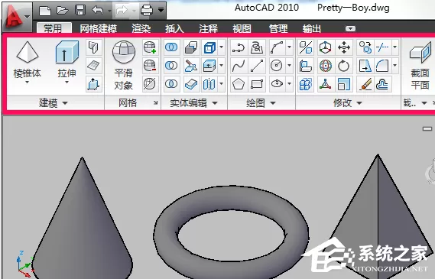Select the Helix draw tool

[257, 47]
